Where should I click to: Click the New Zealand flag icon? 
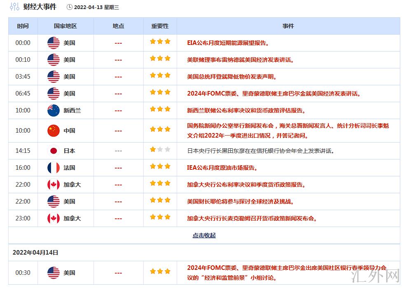click(x=54, y=110)
